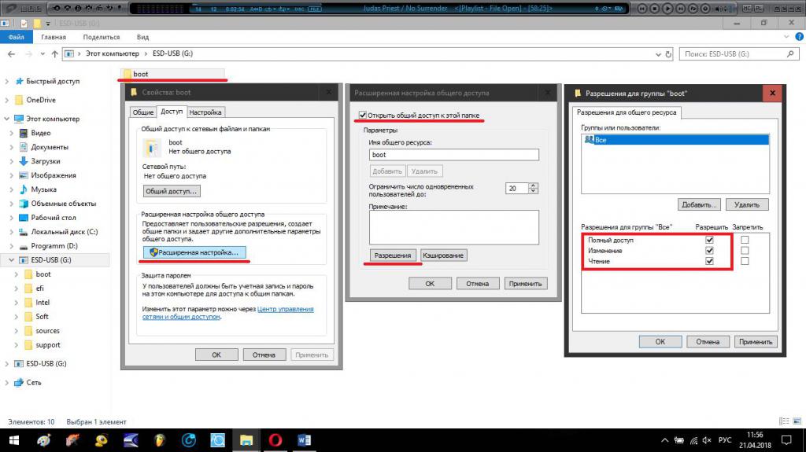Select Рабочий стол in the navigation pane
This screenshot has height=452, width=806.
[54, 217]
